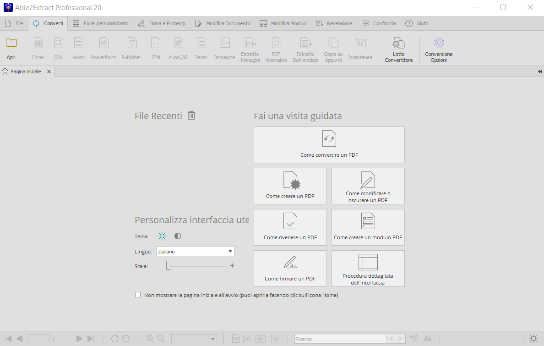Open Come rivedere un PDF tour
544x346 pixels.
pos(290,227)
